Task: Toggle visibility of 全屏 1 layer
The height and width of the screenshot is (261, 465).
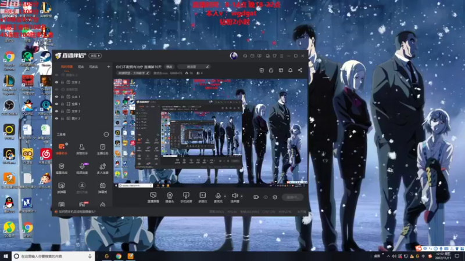Action: [x=56, y=104]
